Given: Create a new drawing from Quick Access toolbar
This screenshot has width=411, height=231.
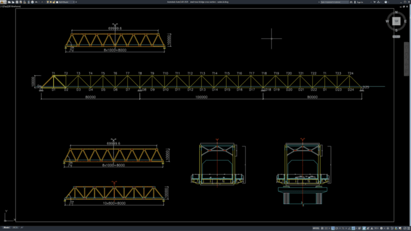Looking at the screenshot, I should click(9, 2).
